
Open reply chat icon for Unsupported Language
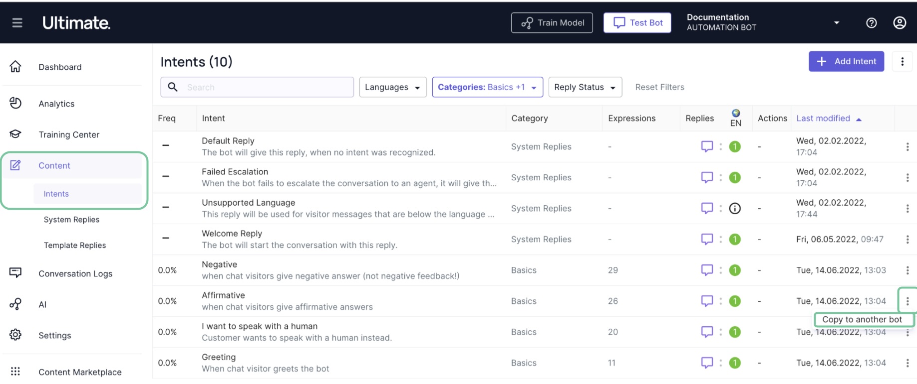tap(707, 208)
